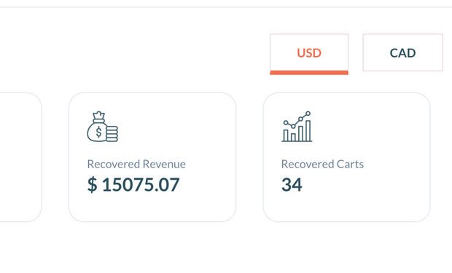Screen dimensions: 452x273
Task: Click the orange active underline beneath USD
Action: 309,73
